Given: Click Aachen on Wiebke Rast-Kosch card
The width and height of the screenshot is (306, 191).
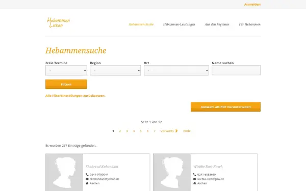Looking at the screenshot, I should click(202, 183).
